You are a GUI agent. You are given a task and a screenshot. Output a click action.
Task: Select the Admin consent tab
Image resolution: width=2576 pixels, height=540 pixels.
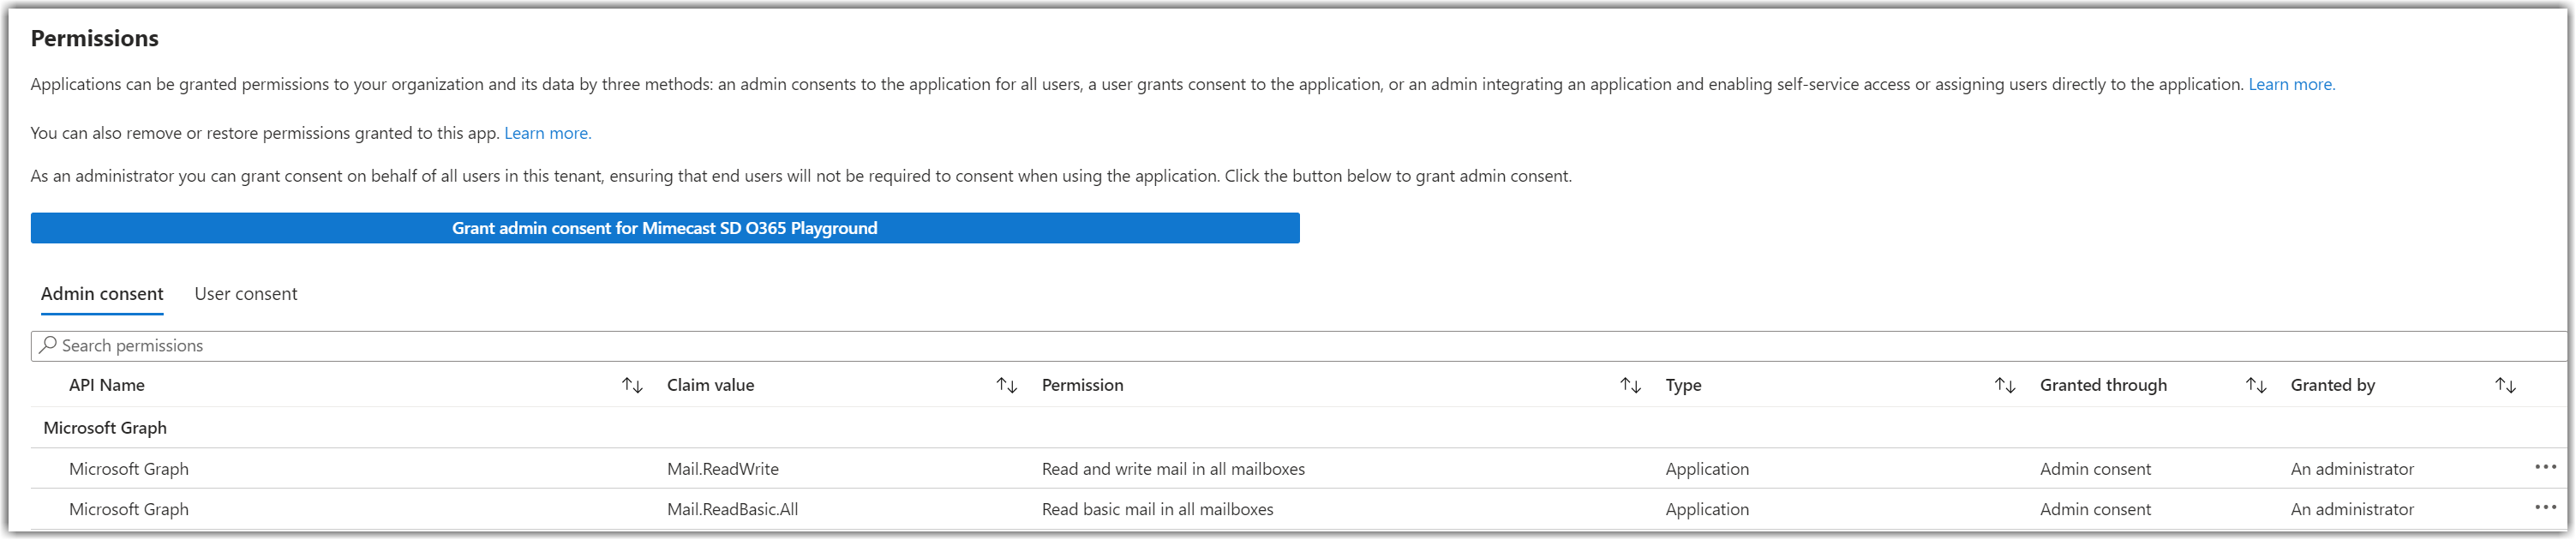coord(101,293)
